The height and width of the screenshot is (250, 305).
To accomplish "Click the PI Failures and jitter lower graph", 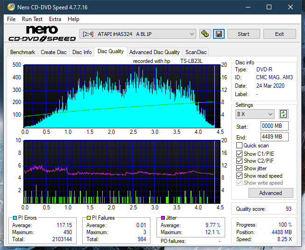I will point(122,172).
